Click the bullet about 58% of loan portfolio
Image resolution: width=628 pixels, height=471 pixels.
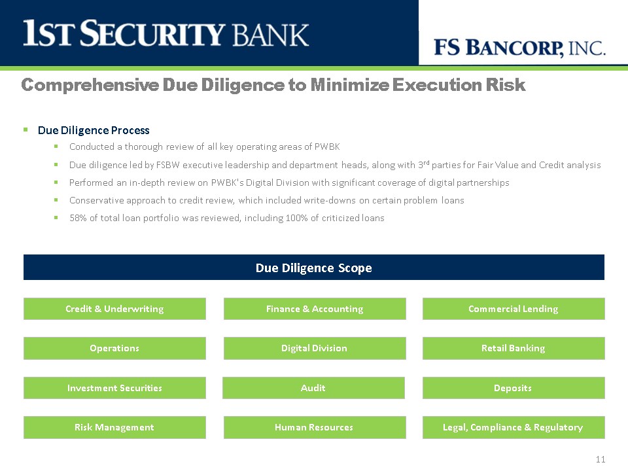click(226, 218)
